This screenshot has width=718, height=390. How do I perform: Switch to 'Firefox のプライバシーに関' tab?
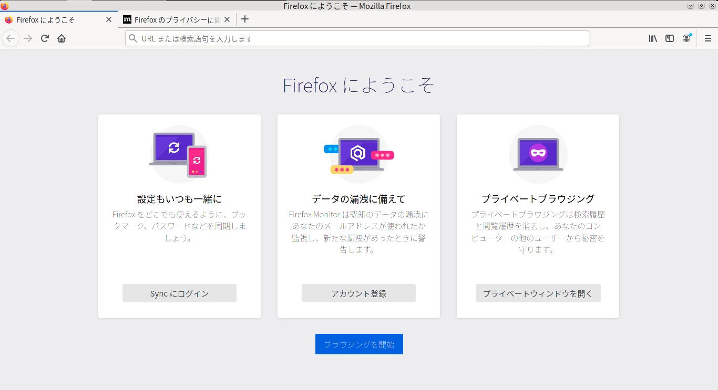[x=177, y=19]
